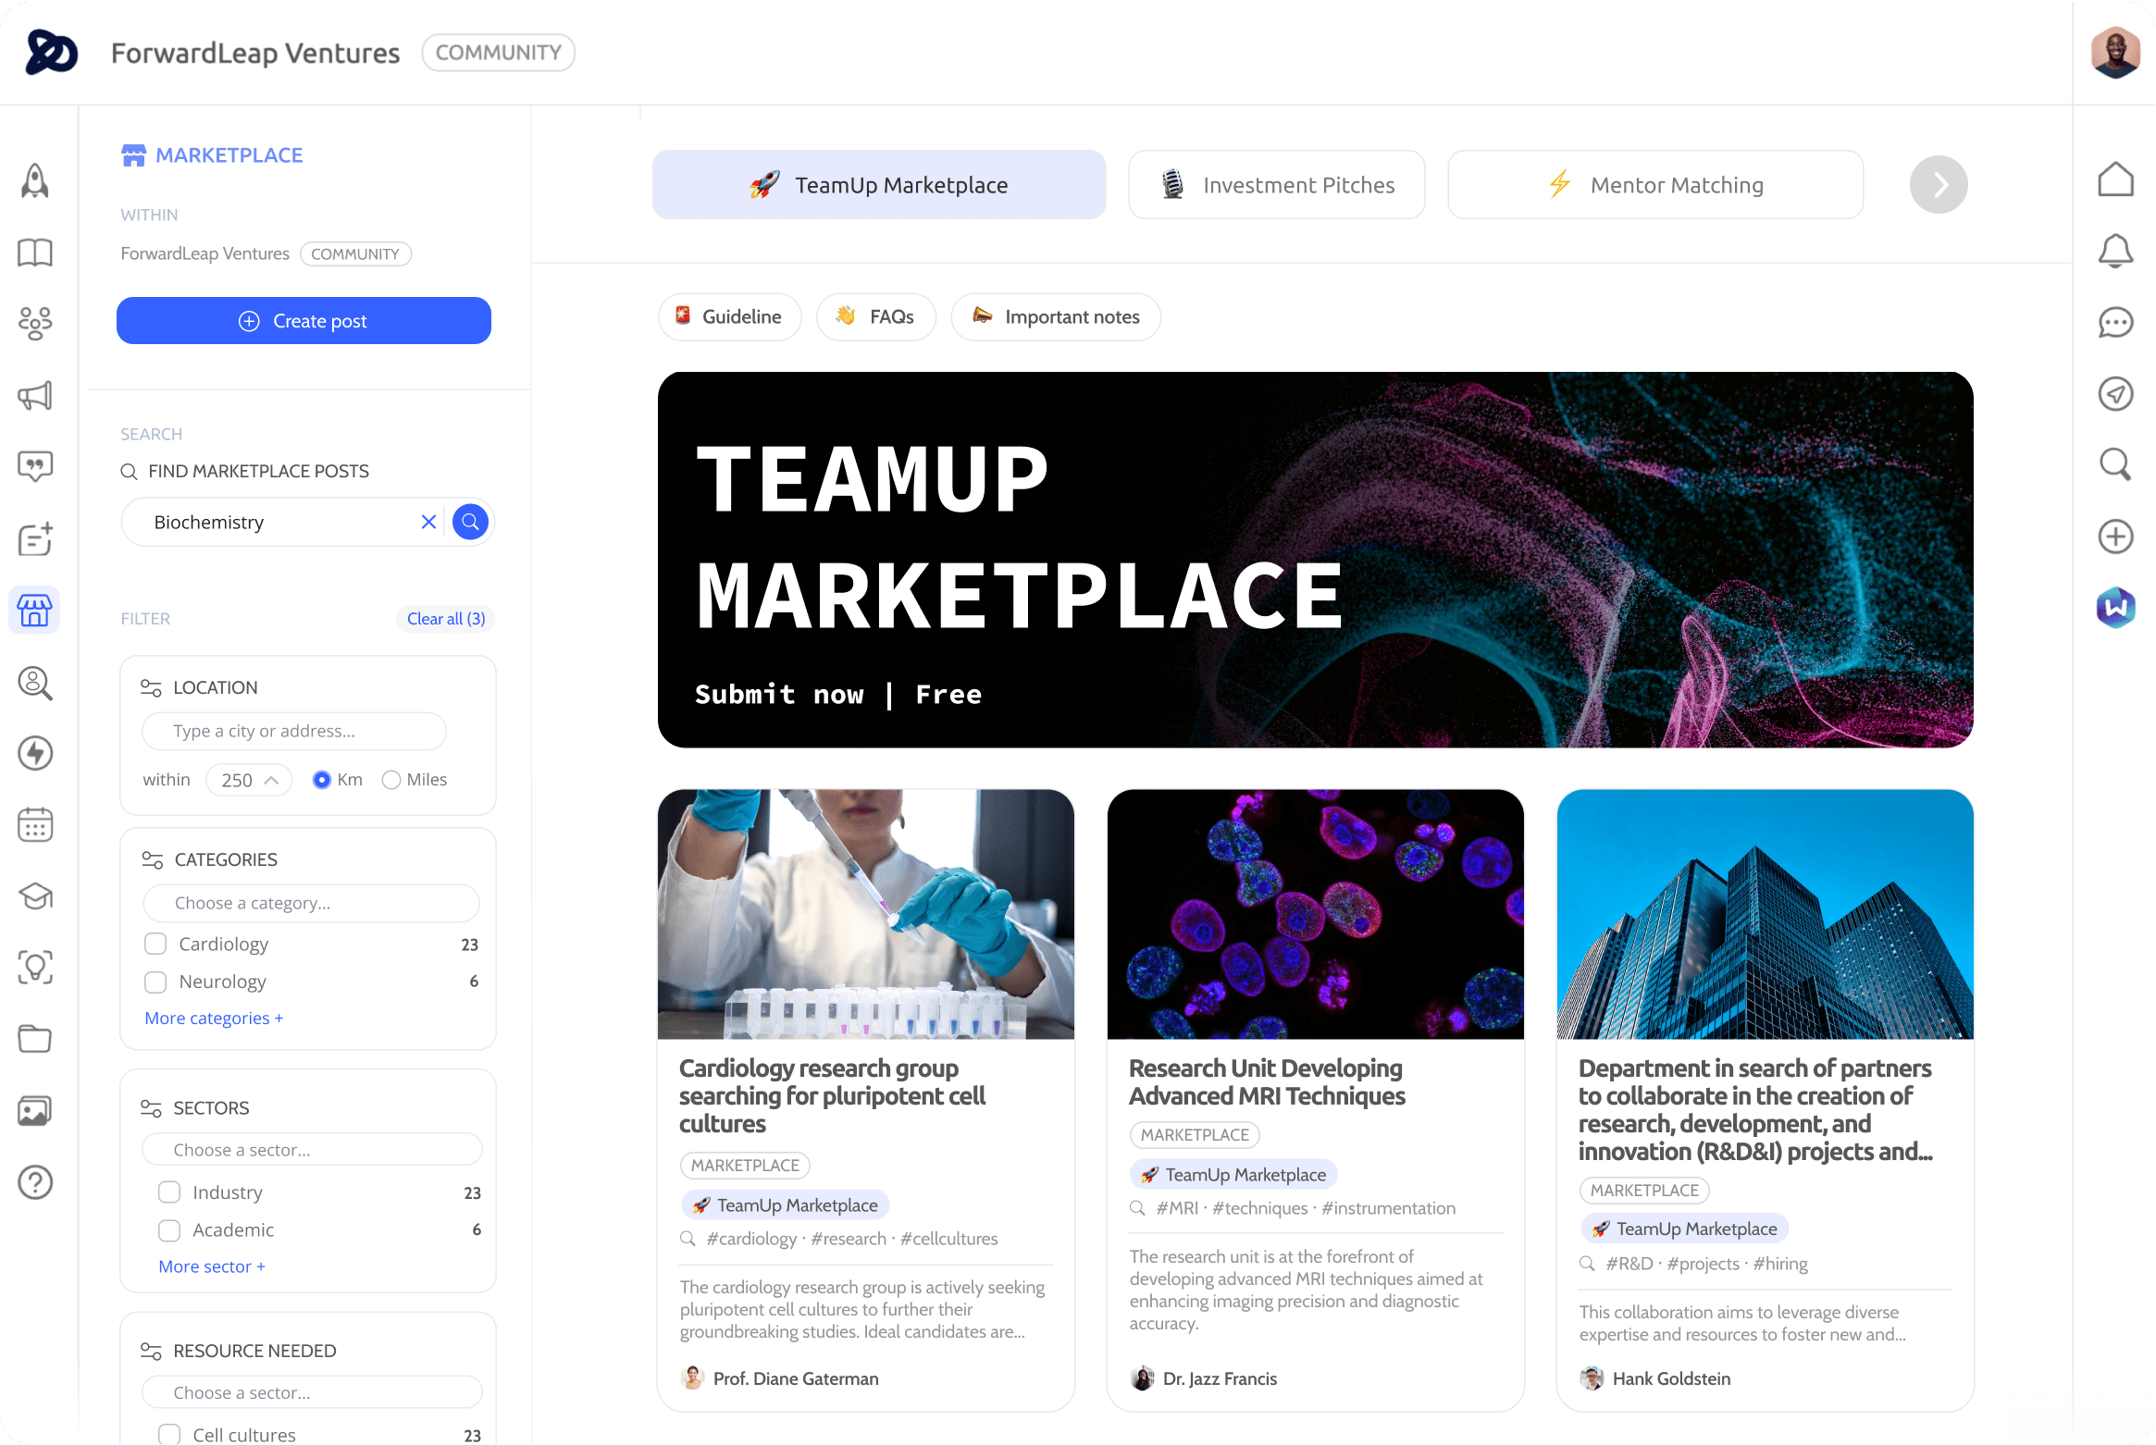The image size is (2156, 1445).
Task: Open the user profile avatar
Action: [x=2115, y=53]
